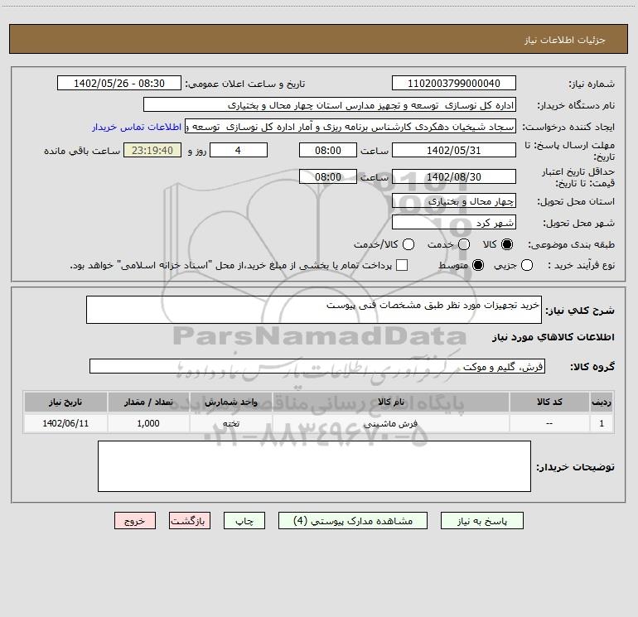The image size is (638, 617).
Task: Click the خروج exit button
Action: [135, 521]
